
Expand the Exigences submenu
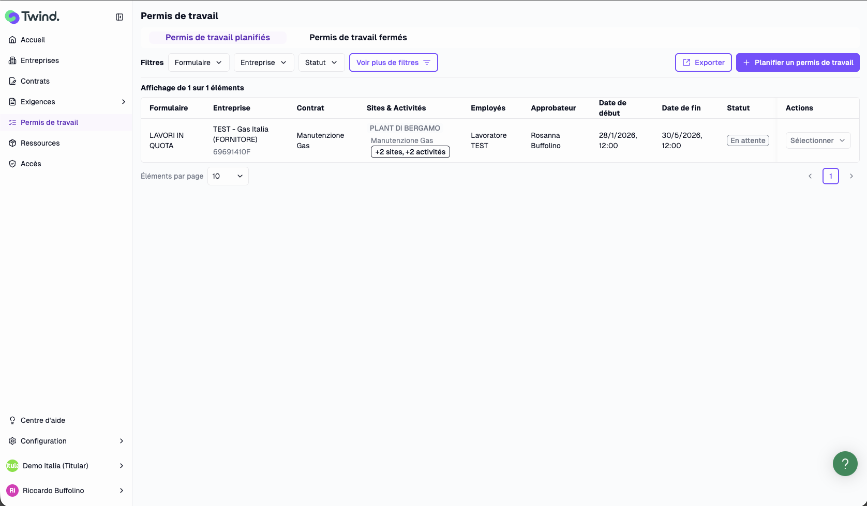[x=123, y=102]
